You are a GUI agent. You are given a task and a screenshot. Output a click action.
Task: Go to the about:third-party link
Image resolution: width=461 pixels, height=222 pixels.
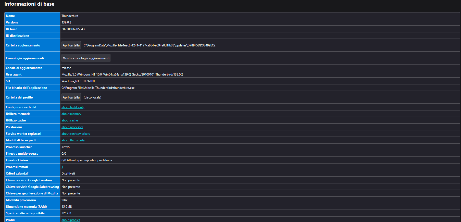tap(73, 140)
